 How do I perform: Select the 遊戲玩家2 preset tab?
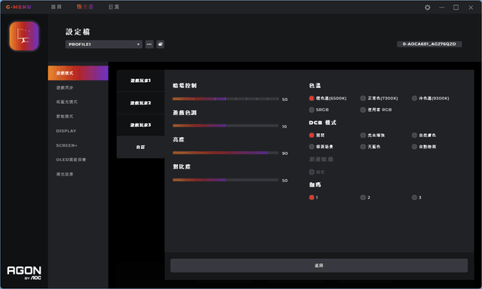(x=141, y=103)
